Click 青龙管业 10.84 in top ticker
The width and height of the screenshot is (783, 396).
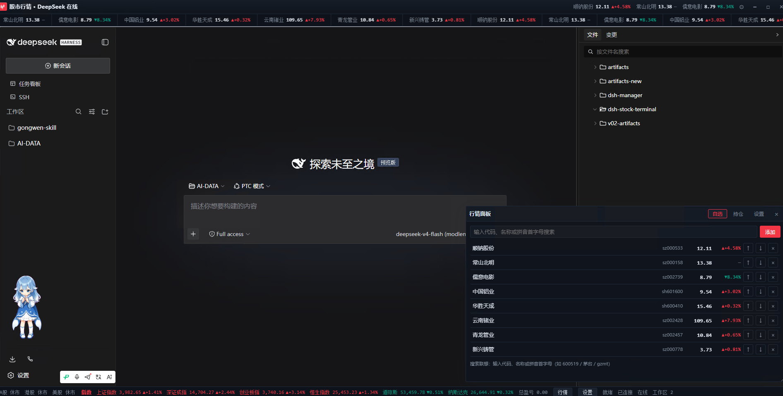pos(367,20)
